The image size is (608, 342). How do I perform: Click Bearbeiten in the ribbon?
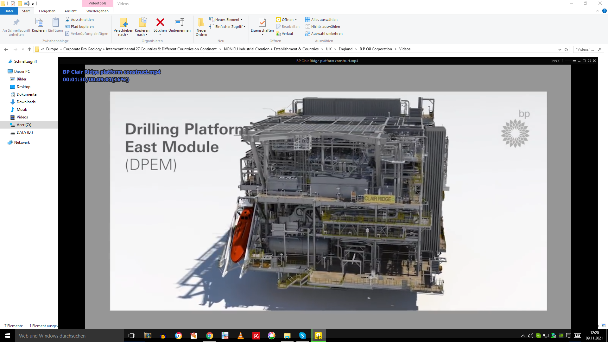tap(288, 27)
